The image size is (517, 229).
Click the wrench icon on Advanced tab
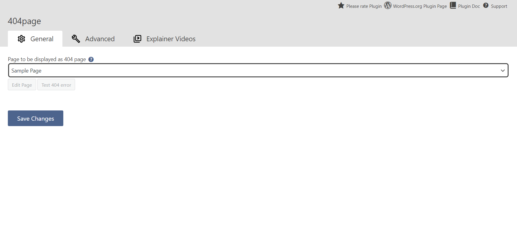[76, 39]
